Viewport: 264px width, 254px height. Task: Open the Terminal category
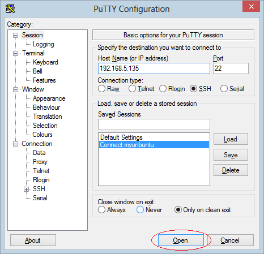pyautogui.click(x=33, y=53)
